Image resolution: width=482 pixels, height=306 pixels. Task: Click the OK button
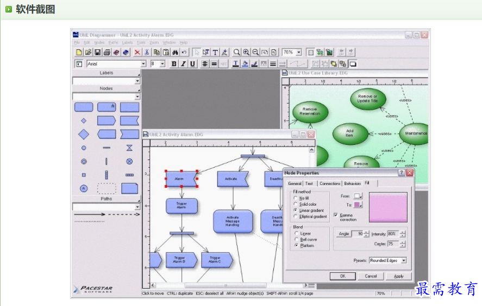tap(343, 276)
